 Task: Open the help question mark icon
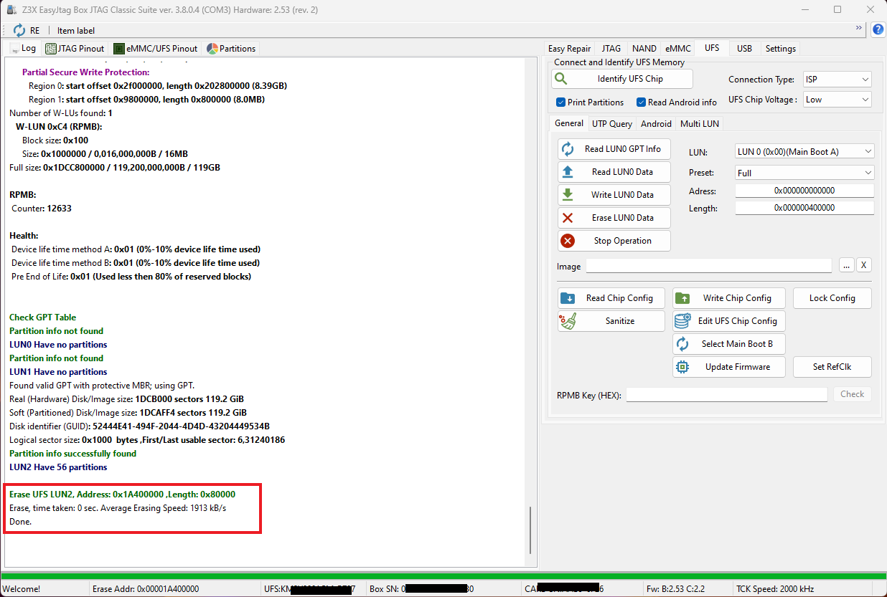click(x=878, y=30)
